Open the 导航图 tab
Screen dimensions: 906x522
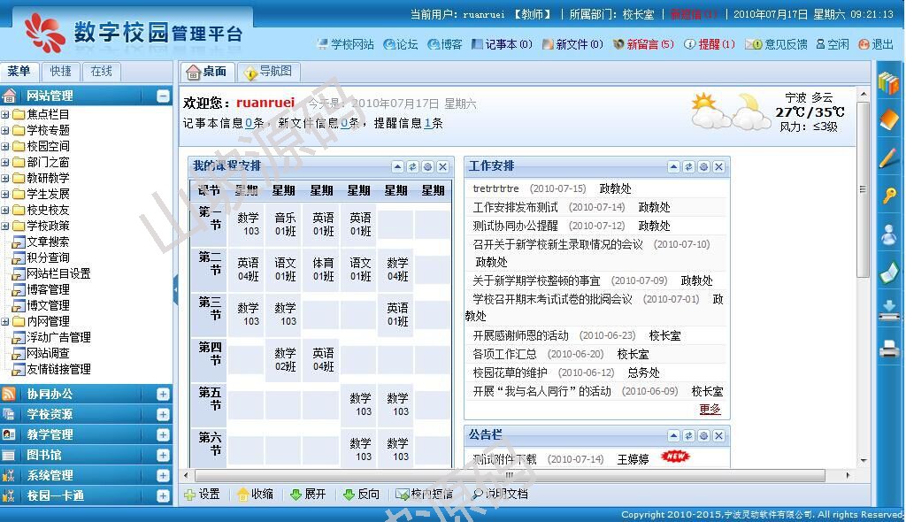coord(269,73)
